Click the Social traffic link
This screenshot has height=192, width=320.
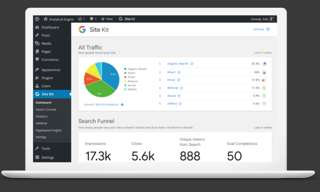click(171, 96)
